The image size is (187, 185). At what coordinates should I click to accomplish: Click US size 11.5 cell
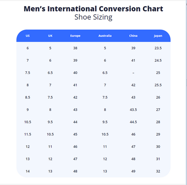tap(28, 134)
